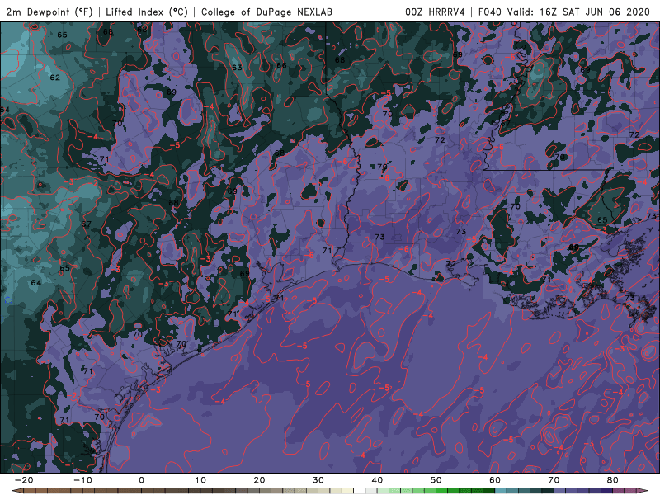This screenshot has height=495, width=660.
Task: Click the '-20' colorbar tick label
Action: coord(24,480)
